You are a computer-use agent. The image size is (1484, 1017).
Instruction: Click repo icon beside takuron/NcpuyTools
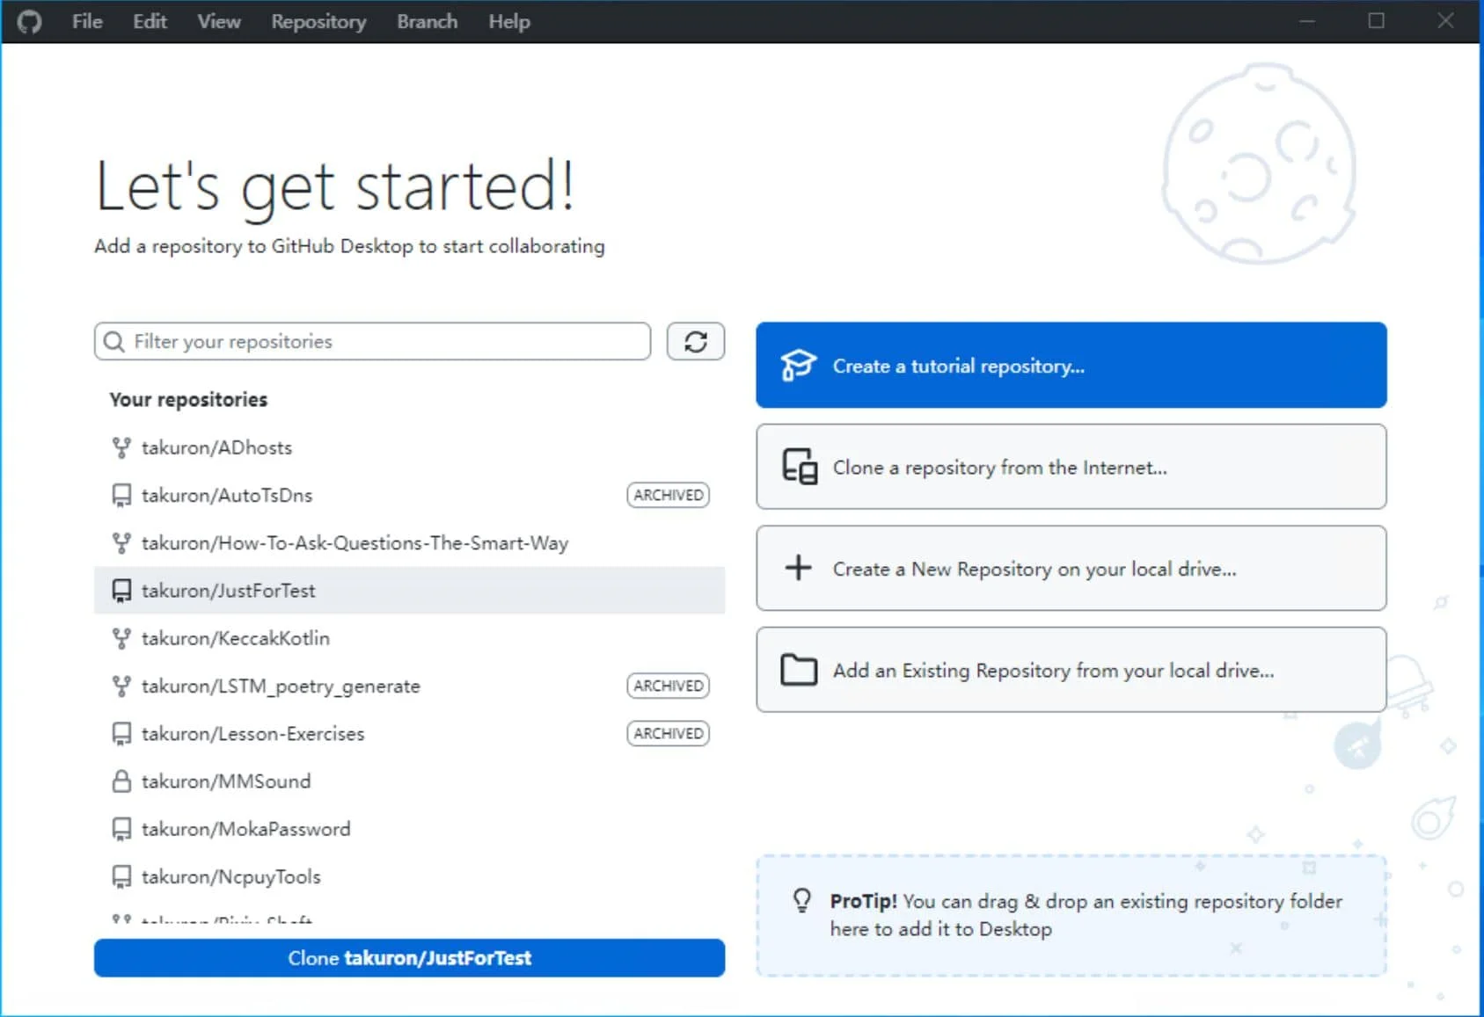121,876
